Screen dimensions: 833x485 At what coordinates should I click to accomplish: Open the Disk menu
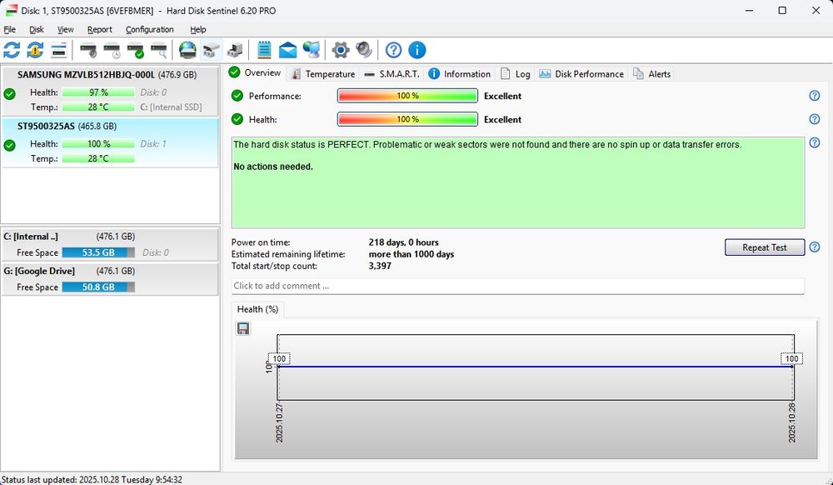[37, 30]
